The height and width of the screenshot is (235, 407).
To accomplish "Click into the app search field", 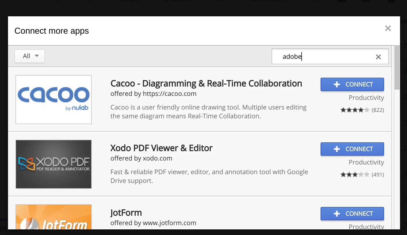I will coord(330,56).
